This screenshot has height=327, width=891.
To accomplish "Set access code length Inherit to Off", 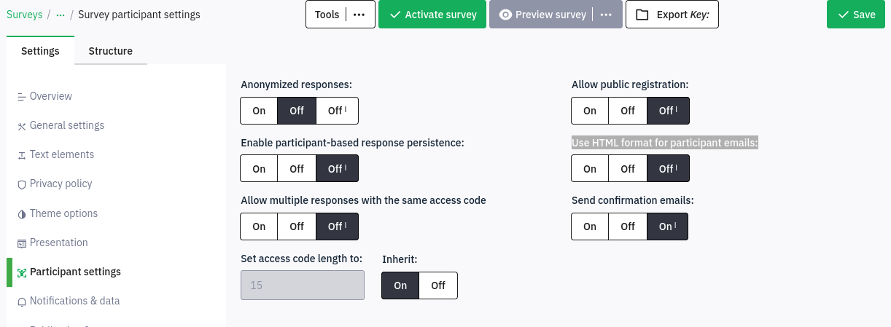I will (438, 285).
